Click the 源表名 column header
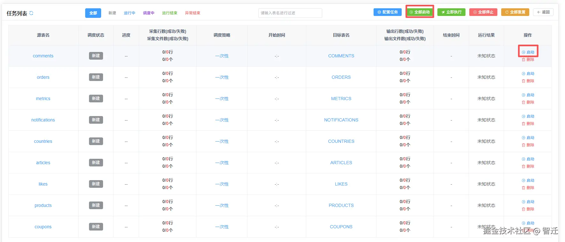The height and width of the screenshot is (242, 565). pyautogui.click(x=43, y=35)
